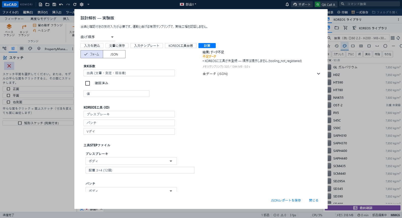The height and width of the screenshot is (218, 402).
Task: Open the appearance palette icon in left panel
Action: (30, 48)
